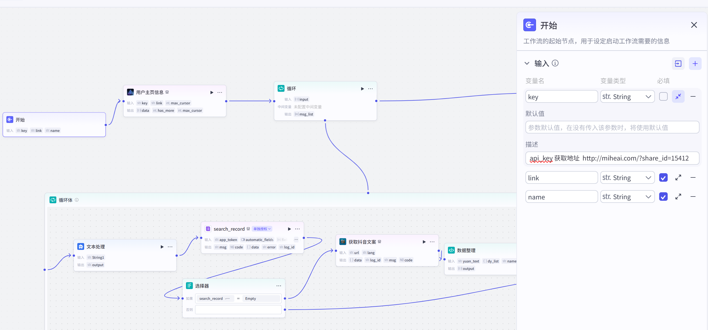Delete the name variable row
Image resolution: width=708 pixels, height=330 pixels.
pyautogui.click(x=693, y=197)
